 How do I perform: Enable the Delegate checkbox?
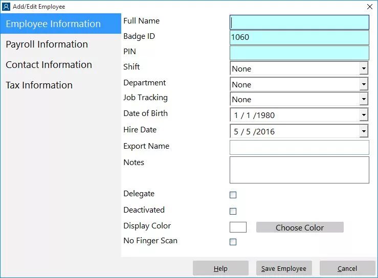[233, 195]
